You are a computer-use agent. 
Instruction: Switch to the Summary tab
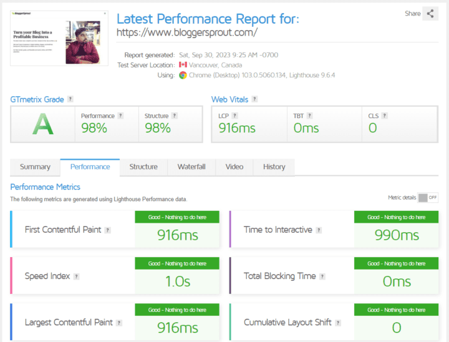coord(35,167)
